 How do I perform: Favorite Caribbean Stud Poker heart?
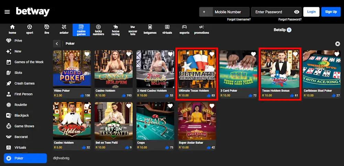[x=337, y=54]
